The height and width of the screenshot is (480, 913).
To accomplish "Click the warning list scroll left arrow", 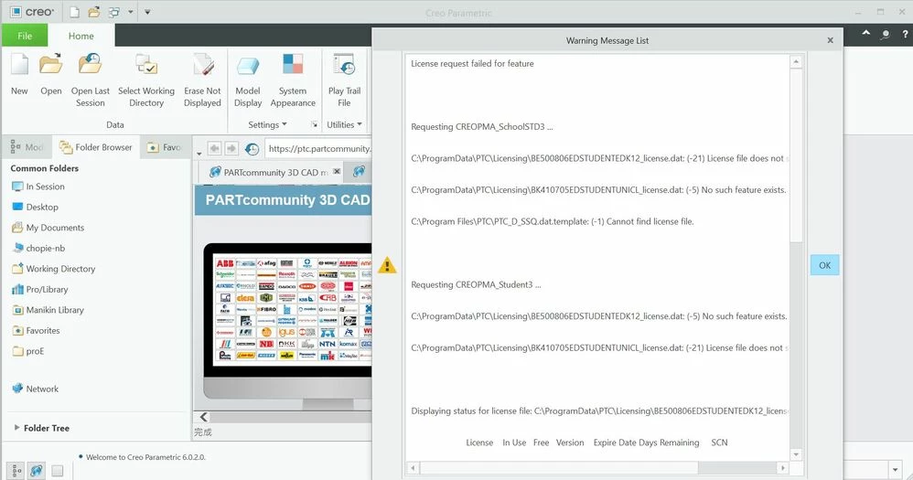I will tap(413, 468).
